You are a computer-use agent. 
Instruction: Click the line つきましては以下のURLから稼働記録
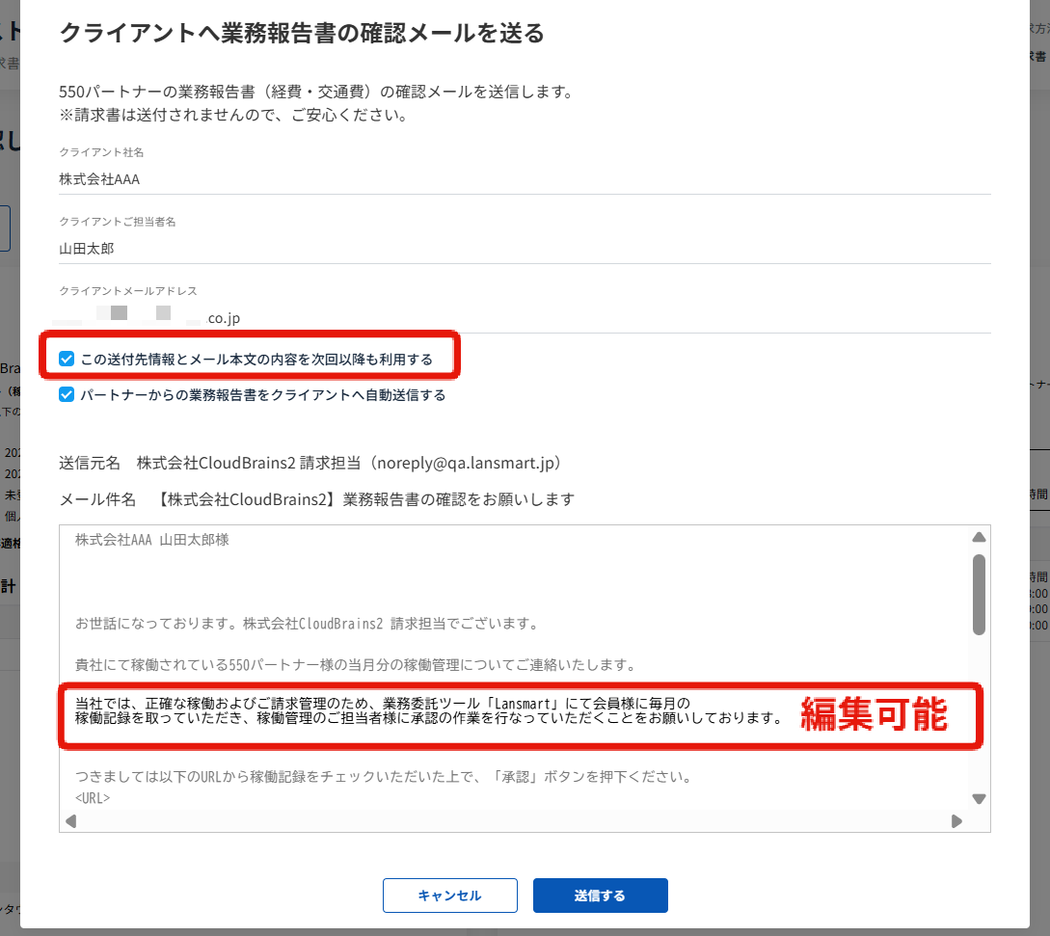point(384,777)
